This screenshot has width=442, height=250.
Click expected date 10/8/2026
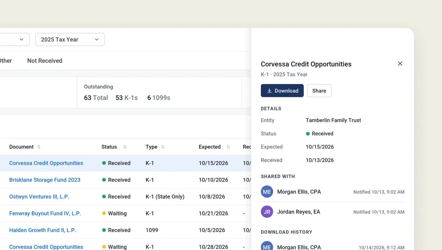pyautogui.click(x=212, y=197)
